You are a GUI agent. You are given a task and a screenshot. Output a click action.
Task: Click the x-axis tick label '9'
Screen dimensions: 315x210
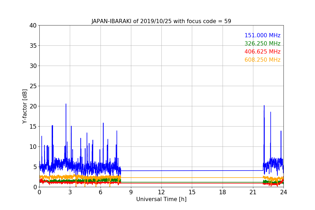click(131, 192)
